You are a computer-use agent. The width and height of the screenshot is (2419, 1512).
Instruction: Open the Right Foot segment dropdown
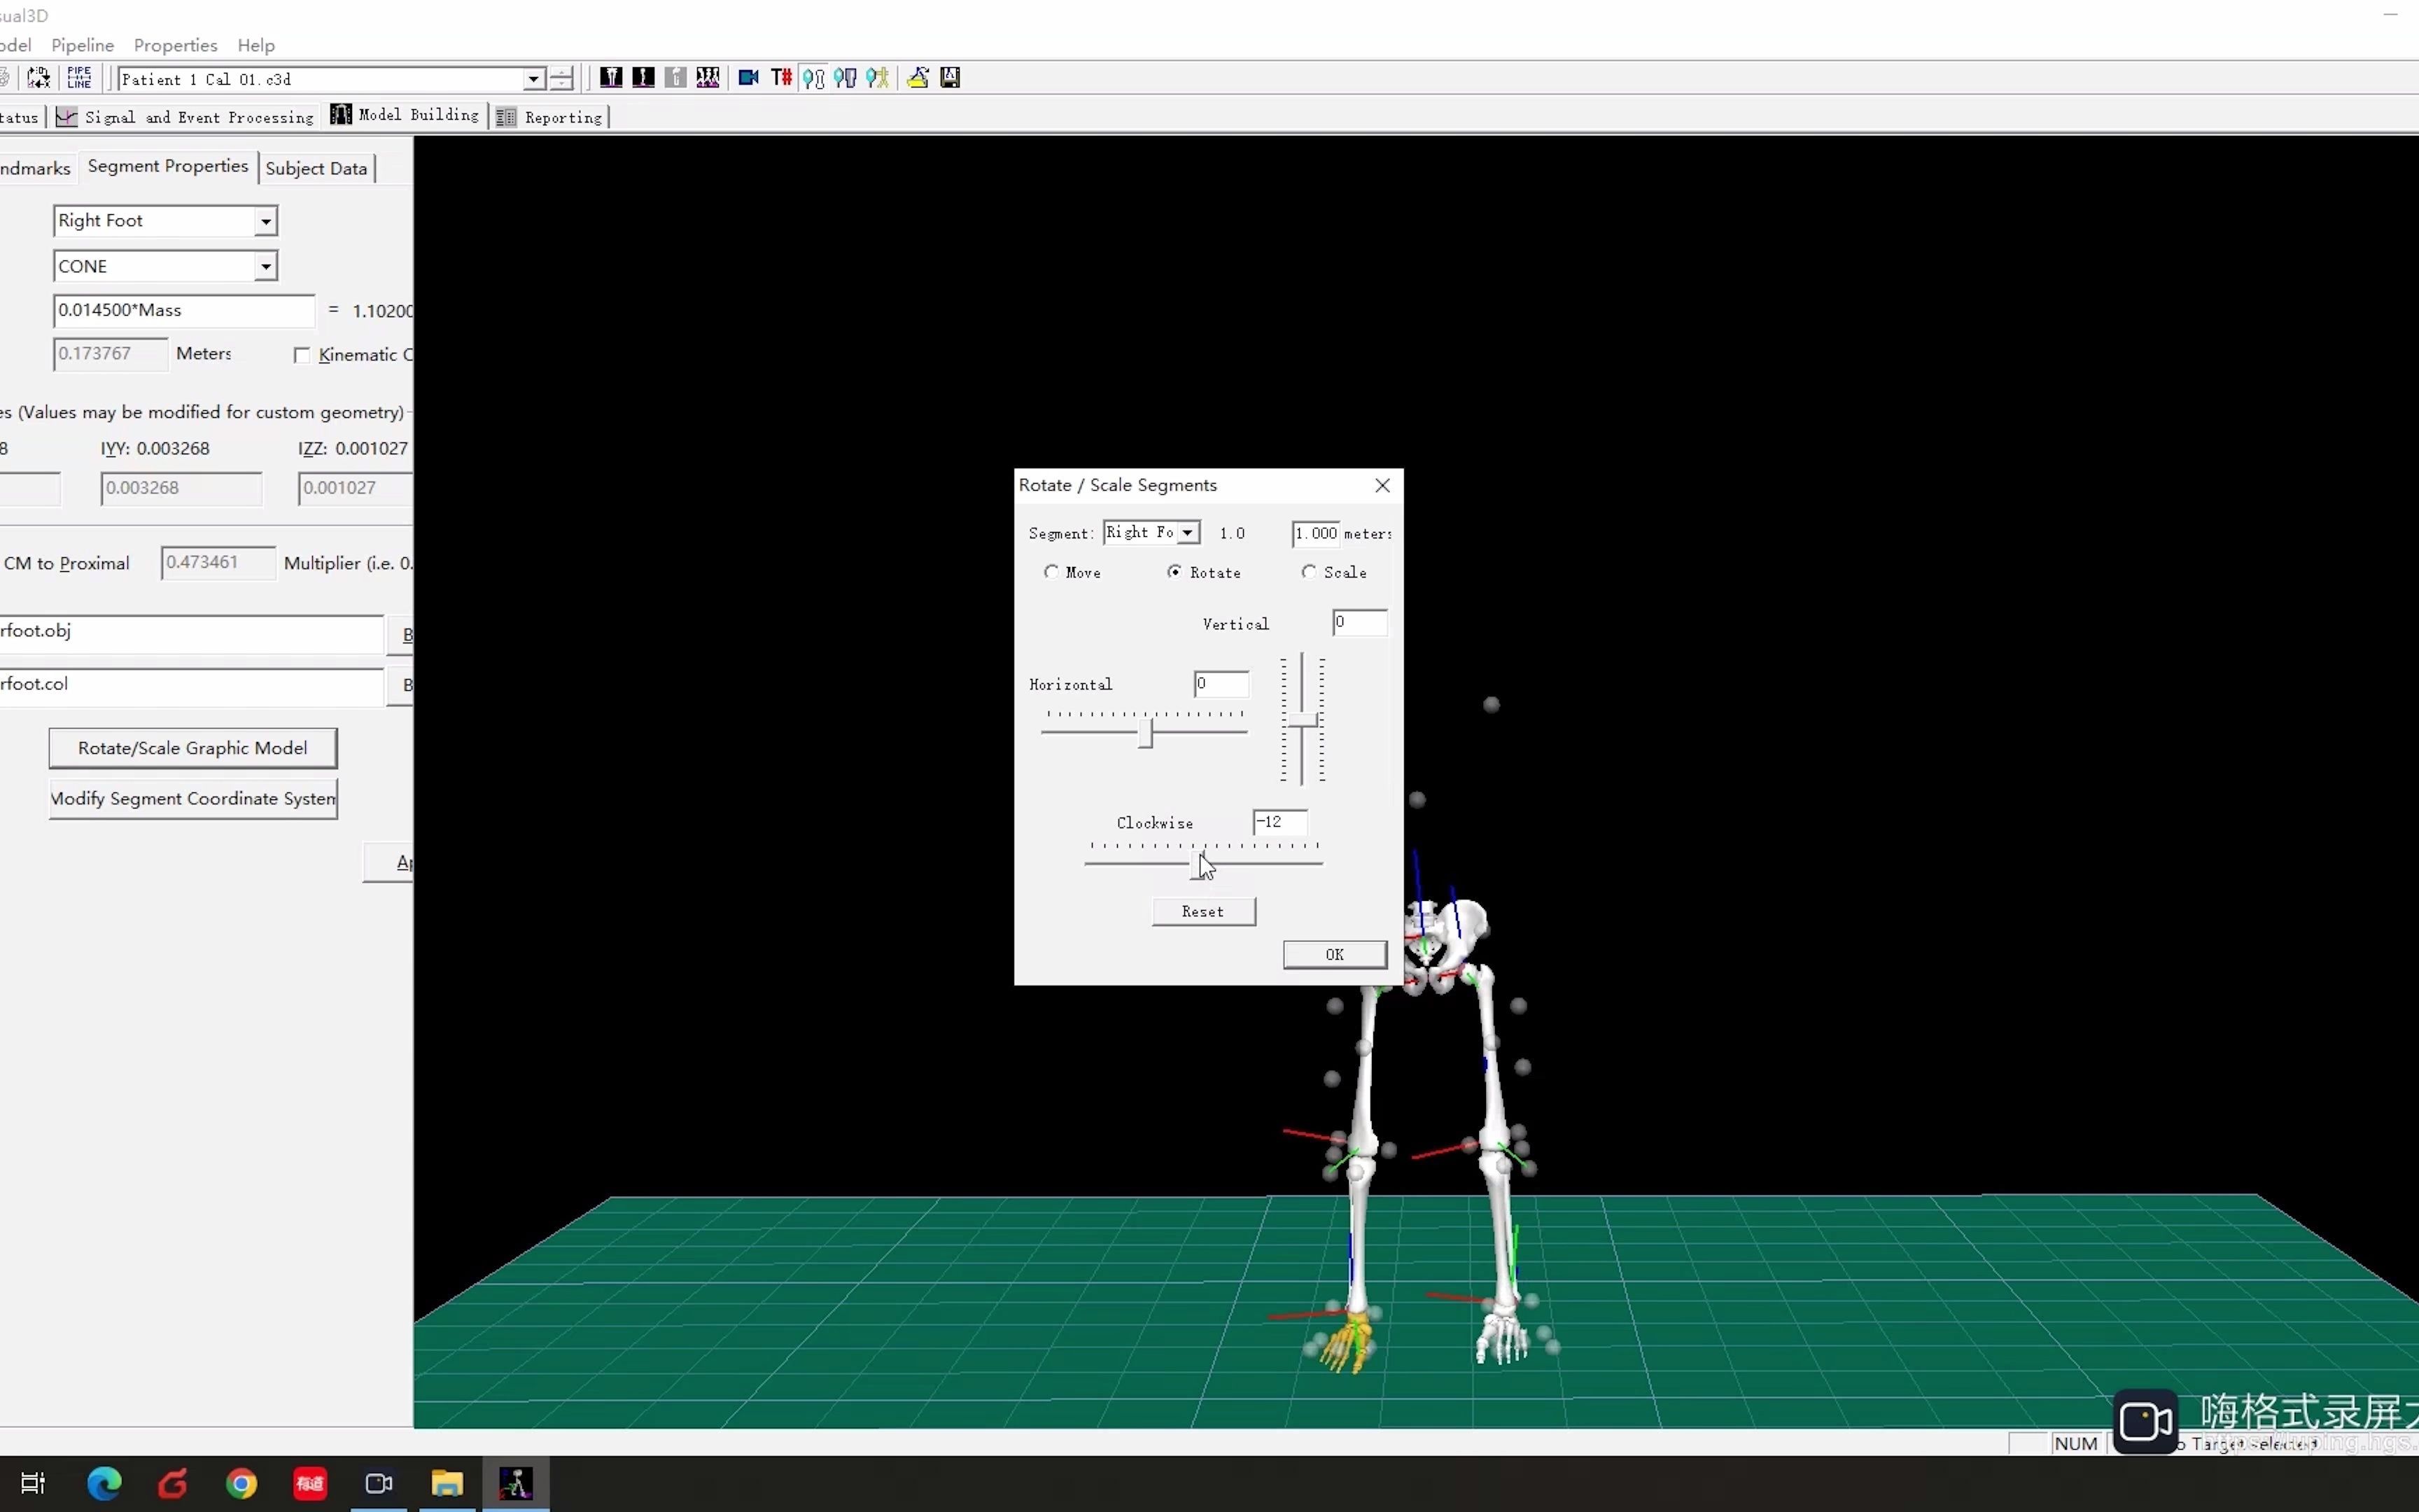(265, 220)
